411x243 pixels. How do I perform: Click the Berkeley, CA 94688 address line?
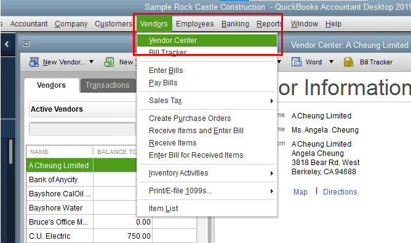[324, 172]
